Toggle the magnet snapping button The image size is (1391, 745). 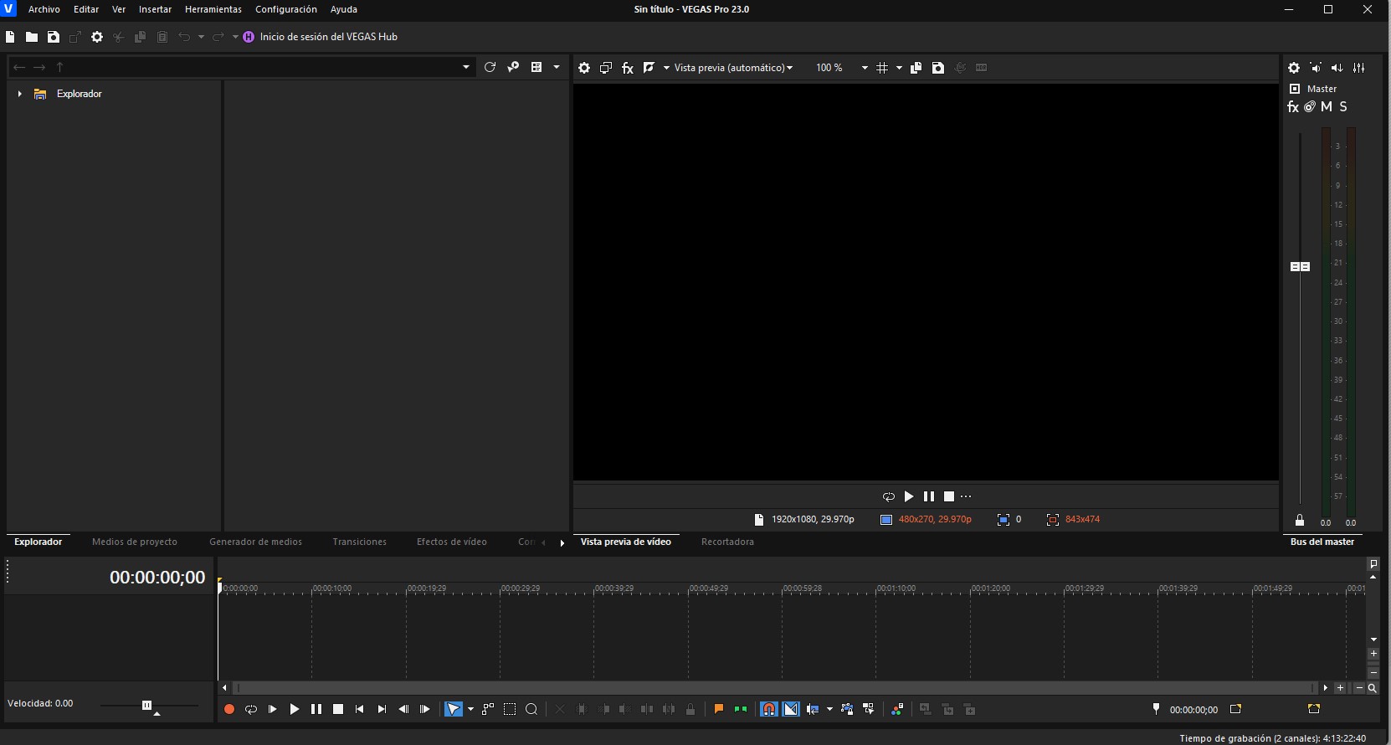768,709
